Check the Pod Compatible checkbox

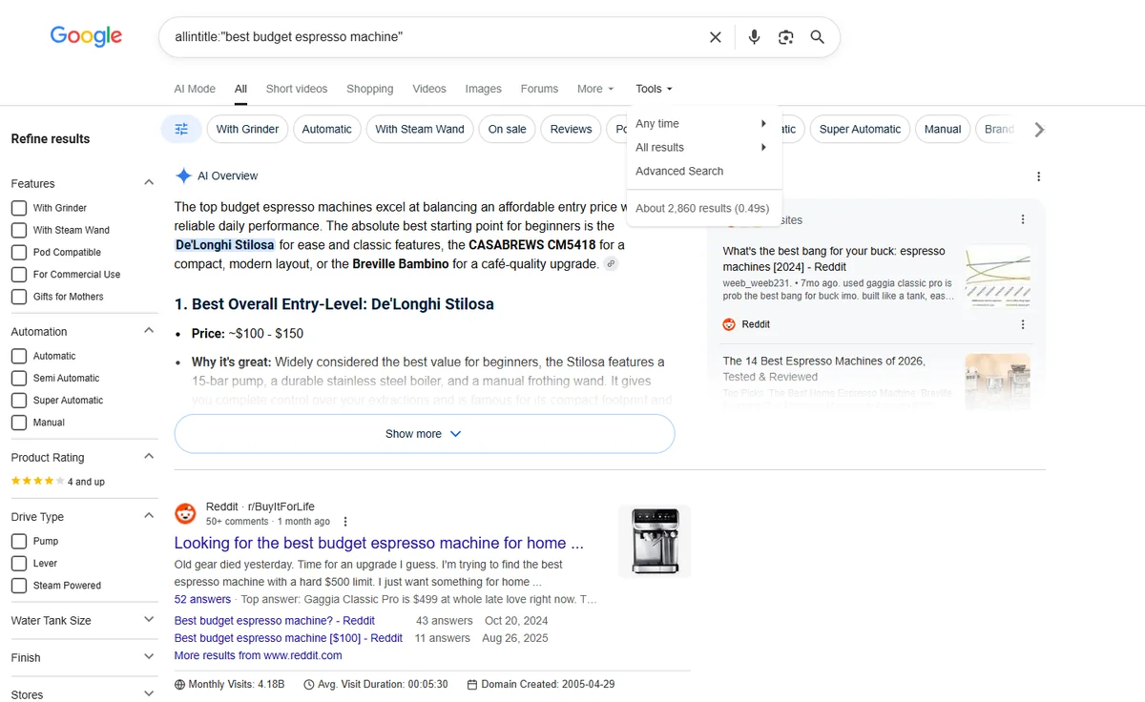pyautogui.click(x=18, y=253)
